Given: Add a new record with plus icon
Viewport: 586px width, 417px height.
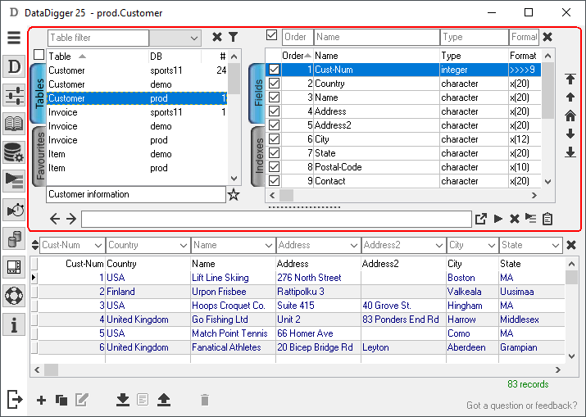Looking at the screenshot, I should pyautogui.click(x=42, y=400).
